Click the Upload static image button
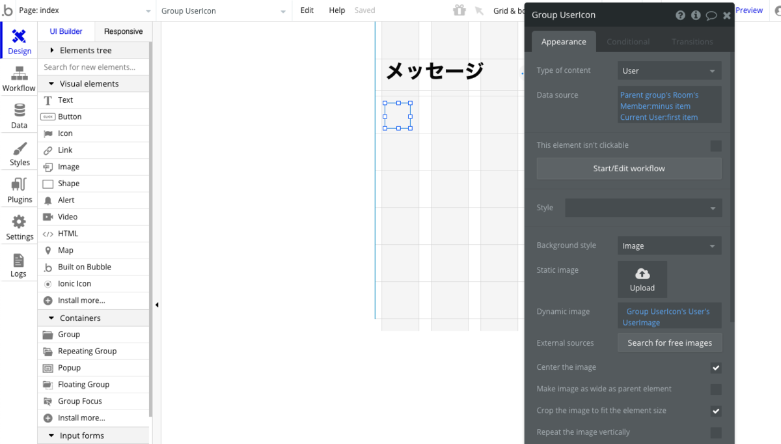Screen dimensions: 781x444 click(642, 280)
